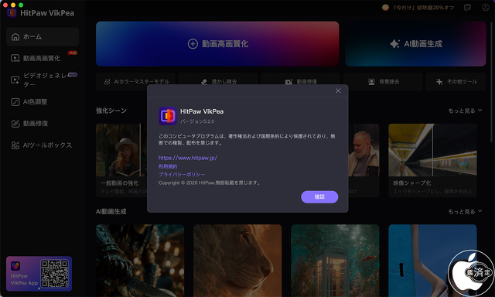
Task: Click the green maximize window button
Action: tap(21, 5)
